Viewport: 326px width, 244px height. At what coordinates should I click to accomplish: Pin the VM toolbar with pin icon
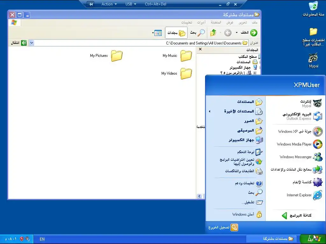91,4
